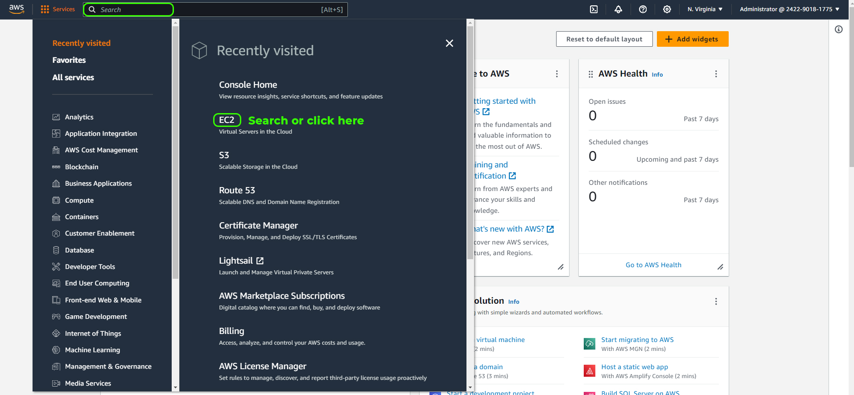Click the AWS MGN migration icon
This screenshot has width=854, height=395.
(590, 344)
